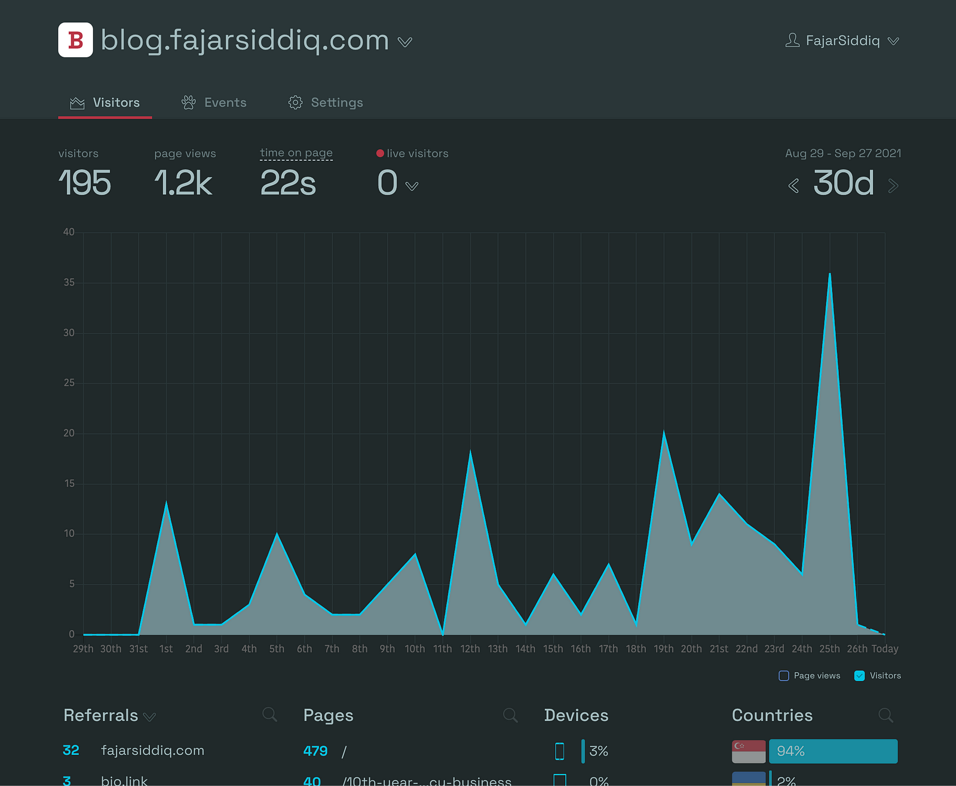Image resolution: width=956 pixels, height=786 pixels.
Task: Select the page views 1.2k metric
Action: click(x=185, y=174)
